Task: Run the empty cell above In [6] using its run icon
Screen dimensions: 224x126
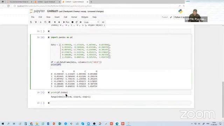Action: pos(49,31)
